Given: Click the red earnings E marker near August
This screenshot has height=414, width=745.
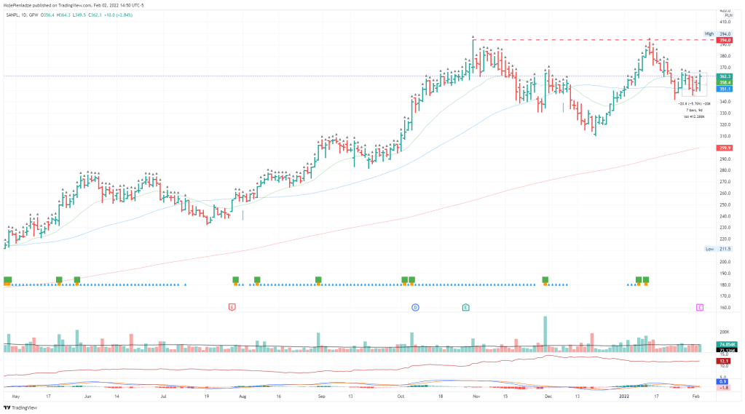Looking at the screenshot, I should (232, 307).
